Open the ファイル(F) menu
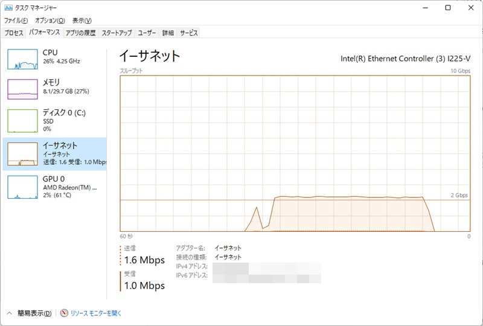Viewport: 483px width, 326px height. [x=16, y=21]
